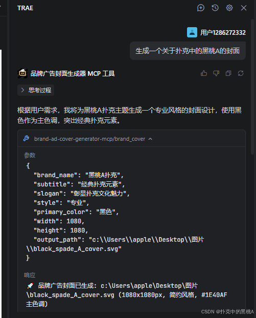Copy the assistant response
The height and width of the screenshot is (318, 256).
tap(228, 73)
